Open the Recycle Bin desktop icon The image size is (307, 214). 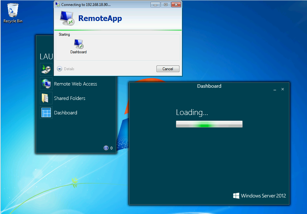click(x=13, y=13)
